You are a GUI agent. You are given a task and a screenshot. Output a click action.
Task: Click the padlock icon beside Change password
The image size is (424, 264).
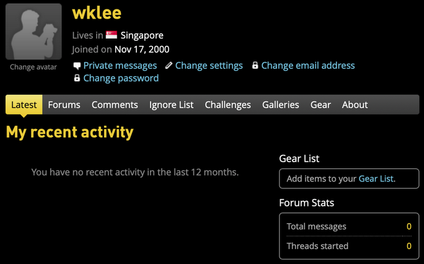[77, 79]
